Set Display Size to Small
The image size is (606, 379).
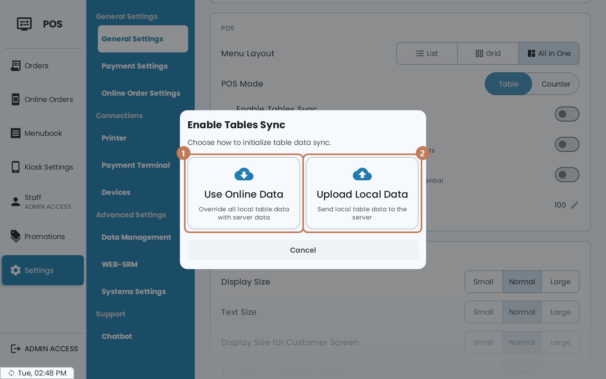(x=484, y=282)
